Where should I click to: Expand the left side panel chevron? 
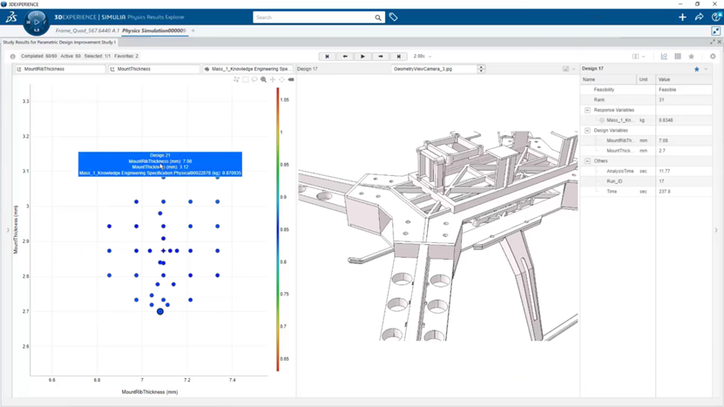[x=8, y=229]
